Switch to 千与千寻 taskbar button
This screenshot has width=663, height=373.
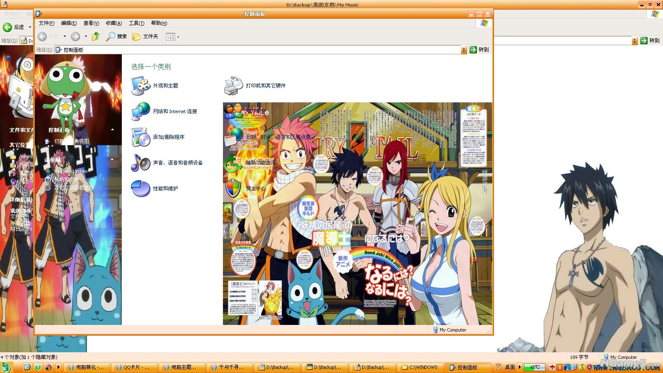pyautogui.click(x=230, y=367)
